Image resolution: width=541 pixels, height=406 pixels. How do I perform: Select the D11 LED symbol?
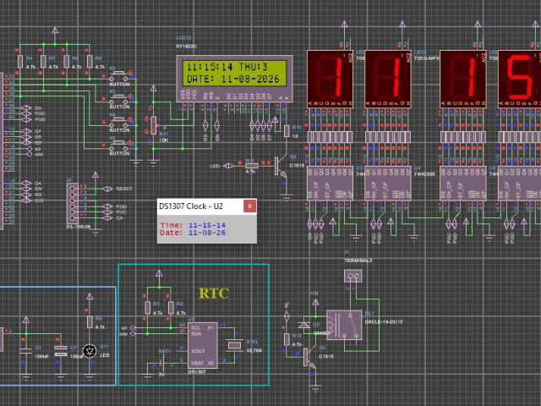coord(90,351)
